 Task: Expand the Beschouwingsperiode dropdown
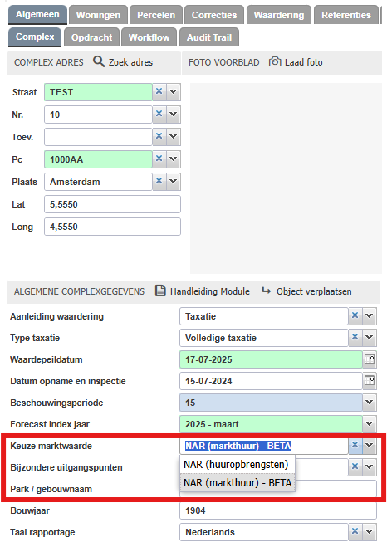coord(370,403)
